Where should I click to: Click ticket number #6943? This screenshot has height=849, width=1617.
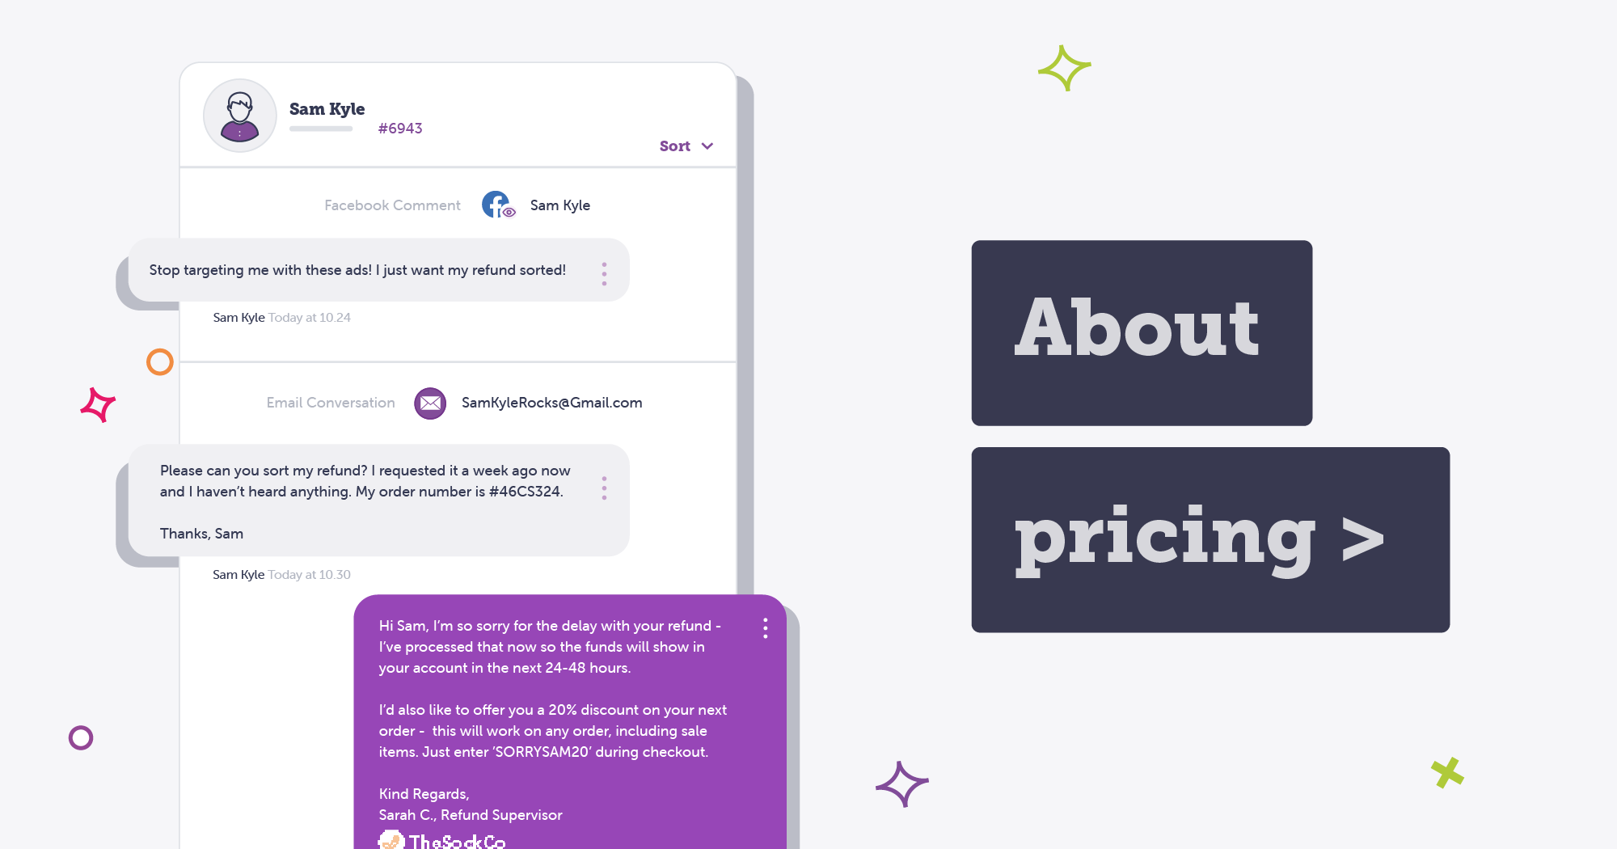point(401,128)
